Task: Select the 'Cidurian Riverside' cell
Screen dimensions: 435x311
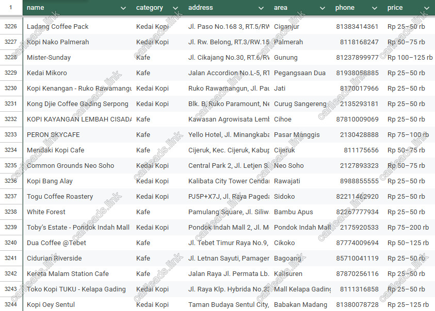Action: [x=77, y=258]
